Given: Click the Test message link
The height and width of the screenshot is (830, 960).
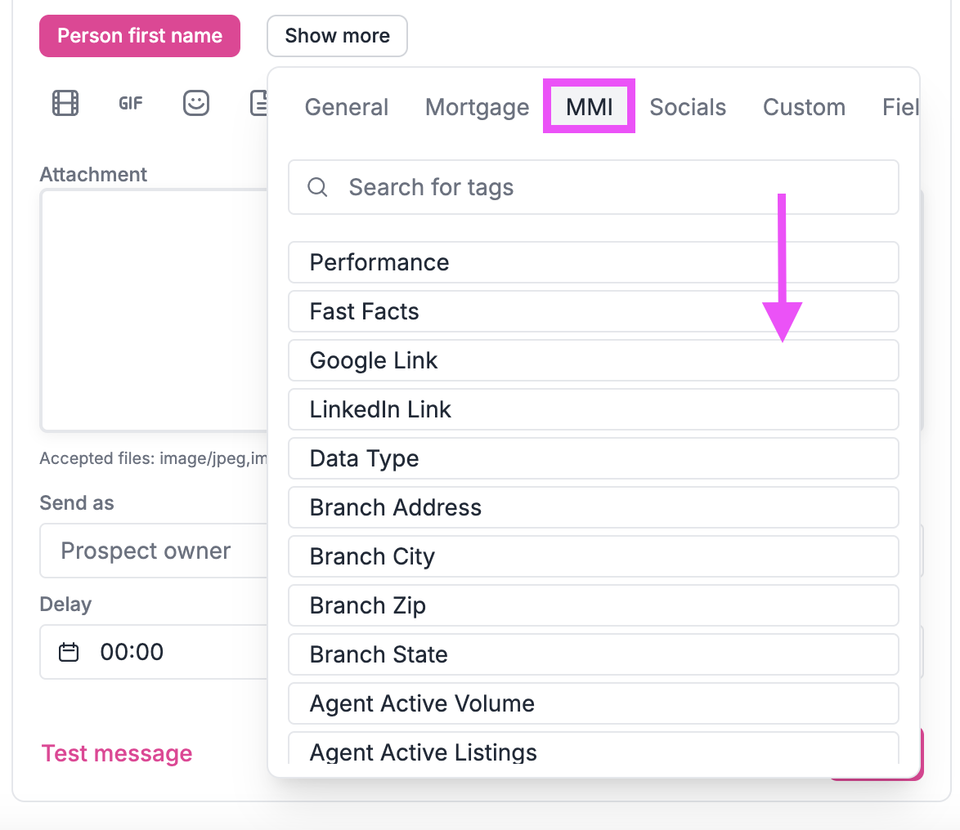Looking at the screenshot, I should click(x=116, y=752).
